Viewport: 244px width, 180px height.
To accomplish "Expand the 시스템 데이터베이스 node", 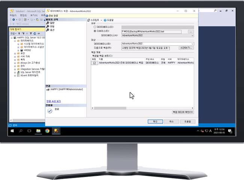I will point(18,44).
